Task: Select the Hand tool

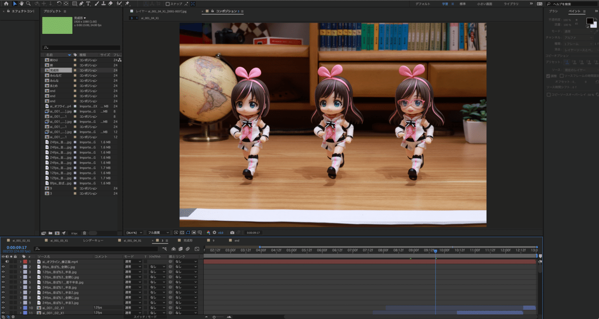Action: coord(21,3)
